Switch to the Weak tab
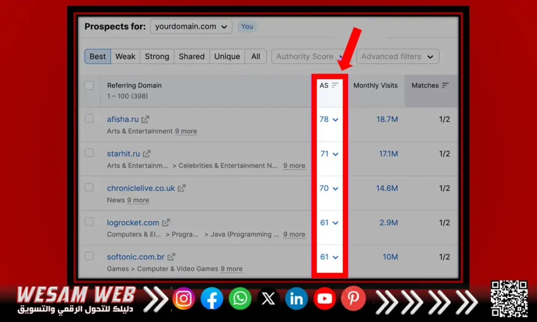 tap(125, 57)
